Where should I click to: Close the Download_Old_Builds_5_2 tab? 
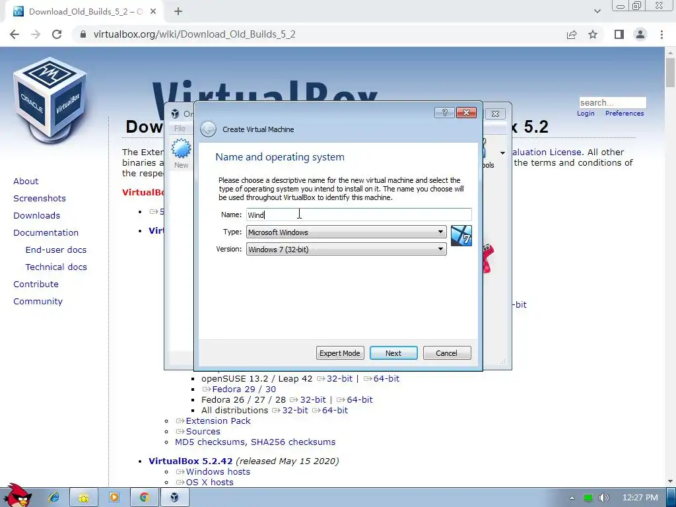[x=153, y=12]
